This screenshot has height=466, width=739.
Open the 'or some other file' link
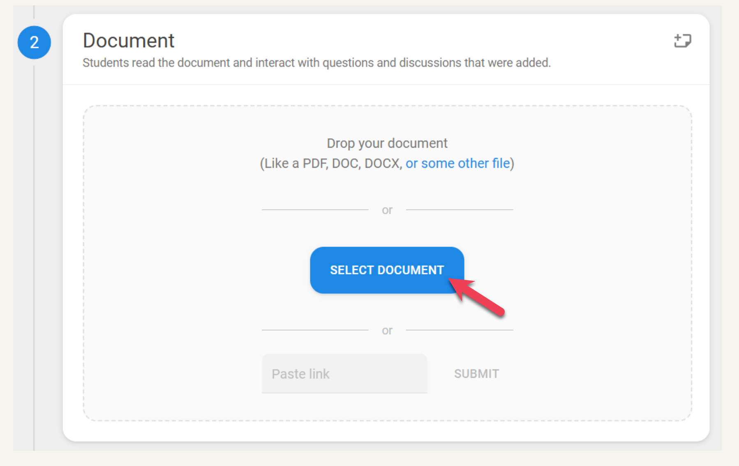pyautogui.click(x=457, y=163)
